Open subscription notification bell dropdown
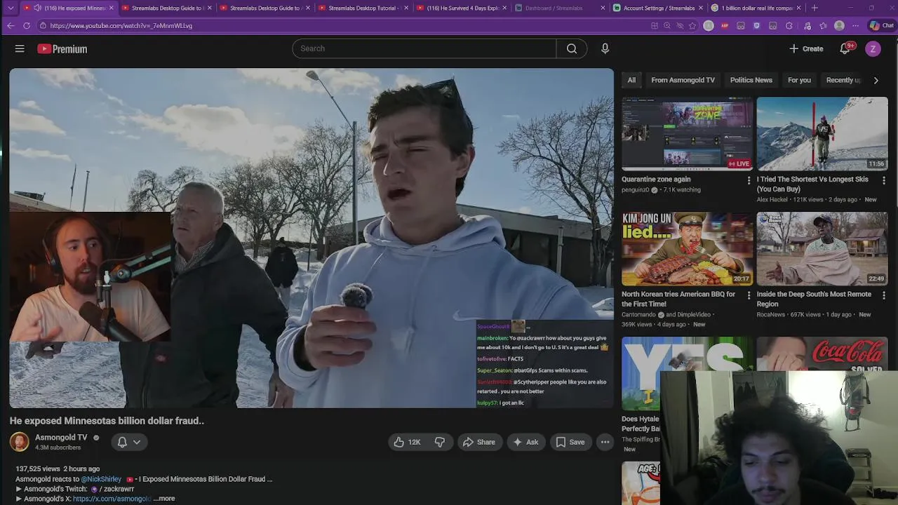898x505 pixels. (x=129, y=442)
